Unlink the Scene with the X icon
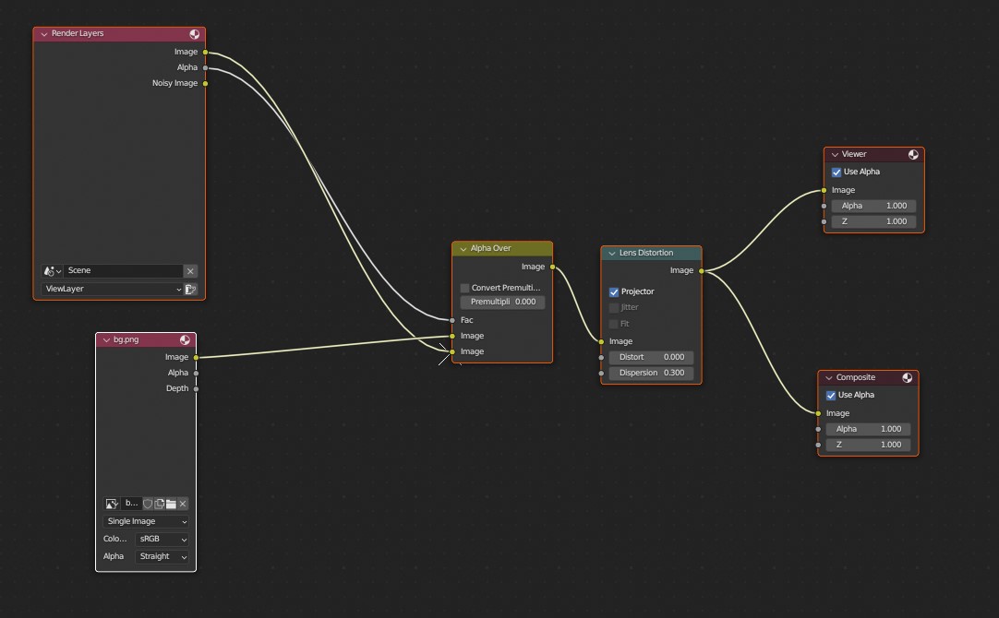The height and width of the screenshot is (618, 999). tap(190, 271)
